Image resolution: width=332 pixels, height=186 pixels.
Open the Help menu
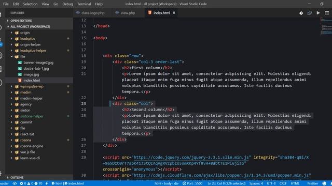pos(99,4)
